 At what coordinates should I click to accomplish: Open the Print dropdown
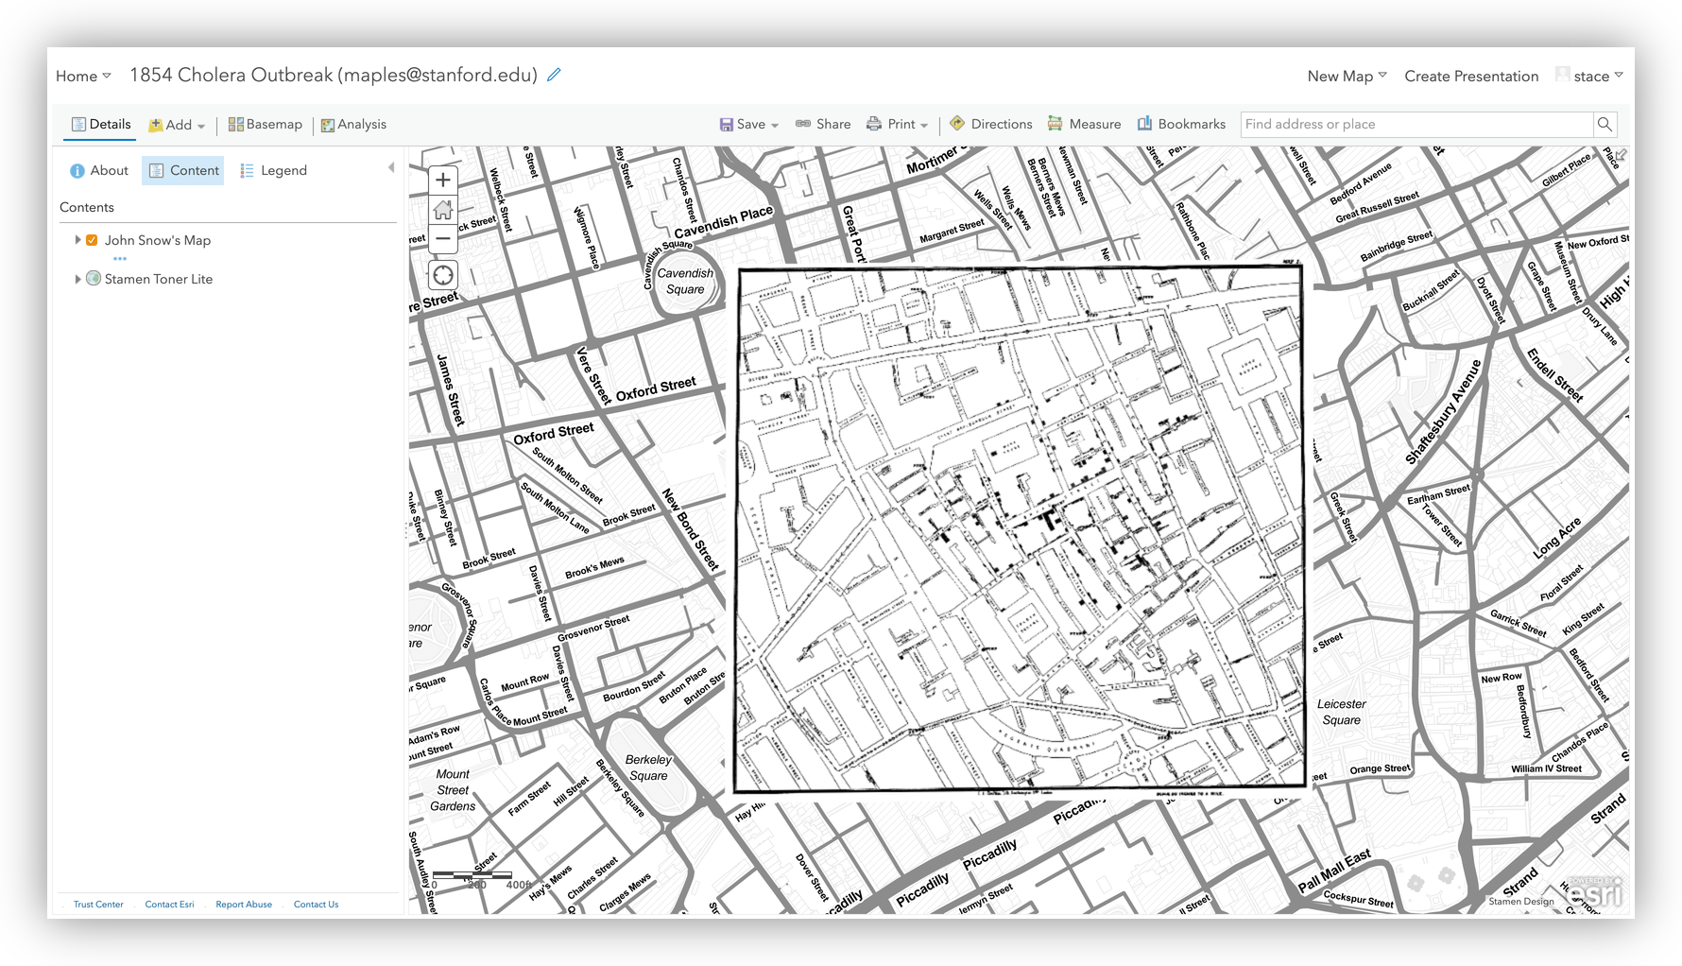point(898,124)
